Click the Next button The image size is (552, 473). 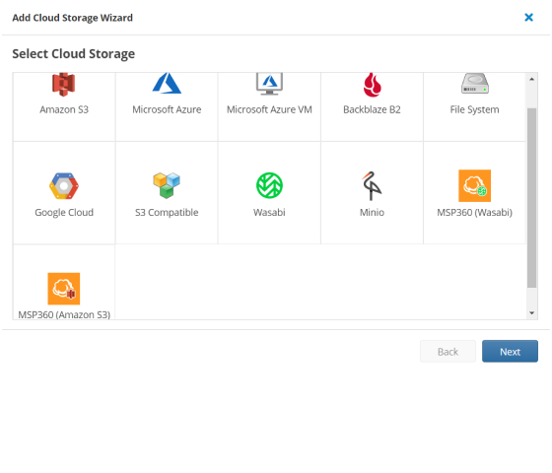pyautogui.click(x=510, y=351)
